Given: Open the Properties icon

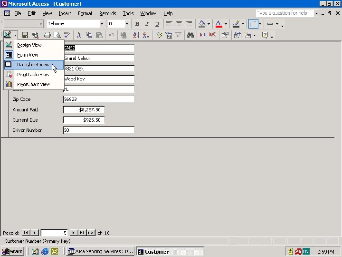Looking at the screenshot, I should [225, 35].
